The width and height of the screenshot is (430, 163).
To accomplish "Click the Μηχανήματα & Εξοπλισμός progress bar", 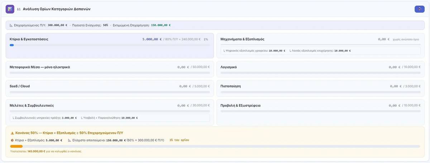I will click(x=321, y=45).
